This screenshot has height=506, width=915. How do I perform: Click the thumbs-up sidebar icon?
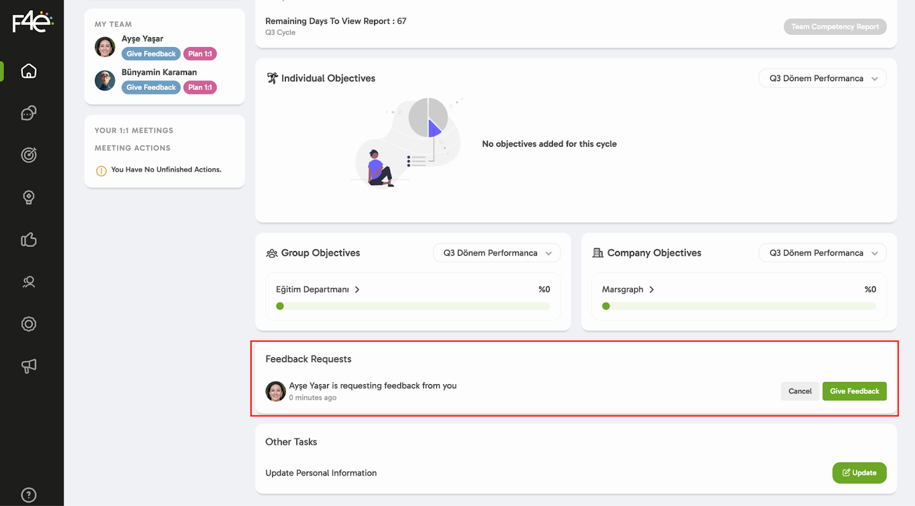click(29, 240)
